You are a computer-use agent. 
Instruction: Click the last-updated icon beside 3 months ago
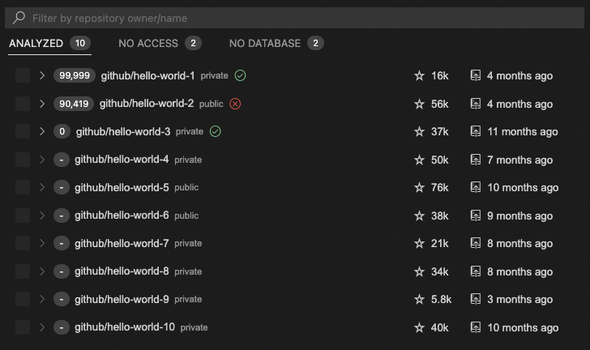(x=476, y=299)
